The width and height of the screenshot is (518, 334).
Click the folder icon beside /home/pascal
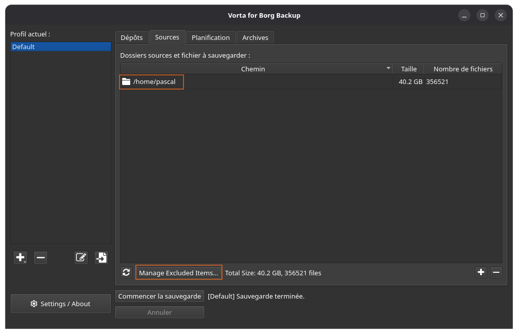pyautogui.click(x=126, y=81)
